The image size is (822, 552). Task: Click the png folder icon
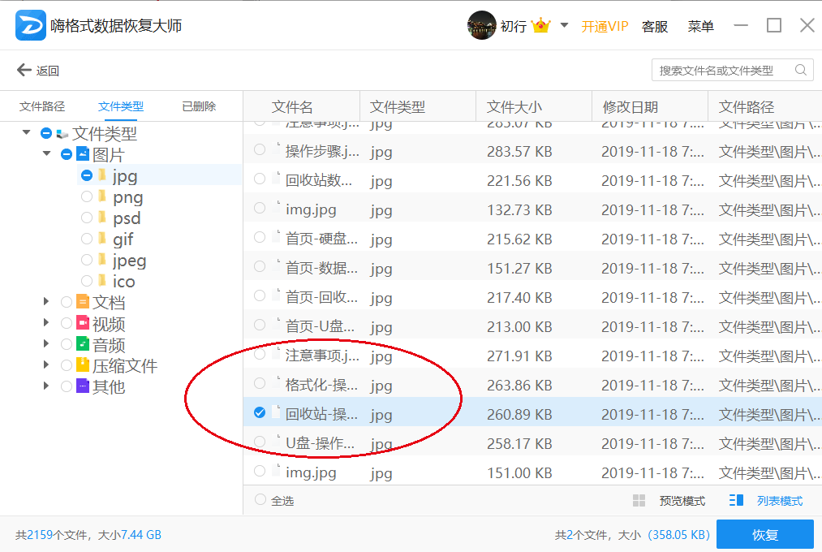pos(103,196)
